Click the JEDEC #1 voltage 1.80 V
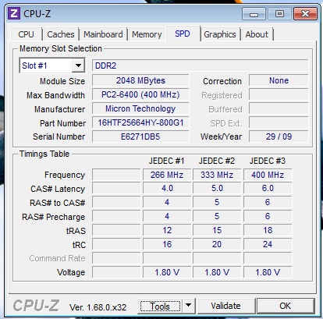This screenshot has height=319, width=323. pos(167,272)
